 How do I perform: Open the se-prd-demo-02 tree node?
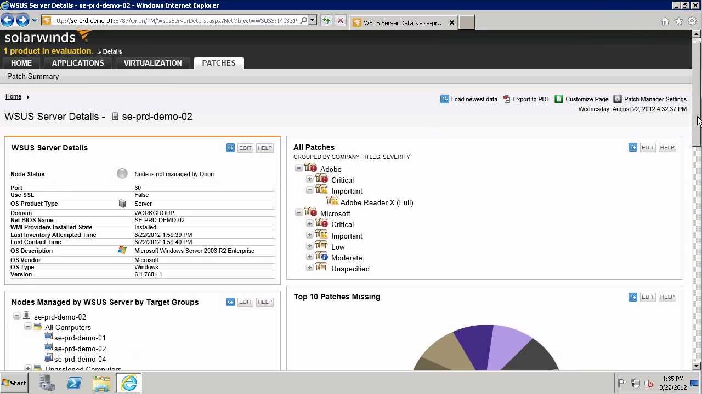[60, 317]
